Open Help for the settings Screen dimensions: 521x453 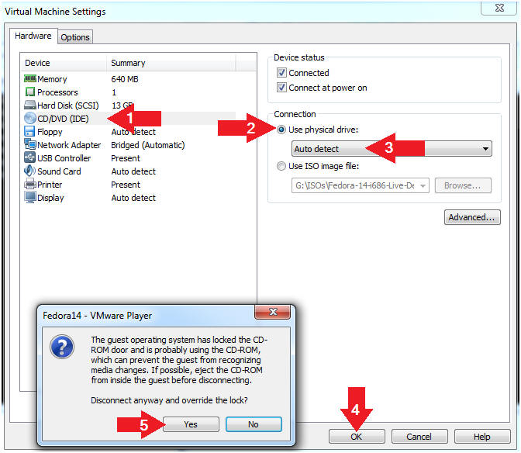coord(482,437)
